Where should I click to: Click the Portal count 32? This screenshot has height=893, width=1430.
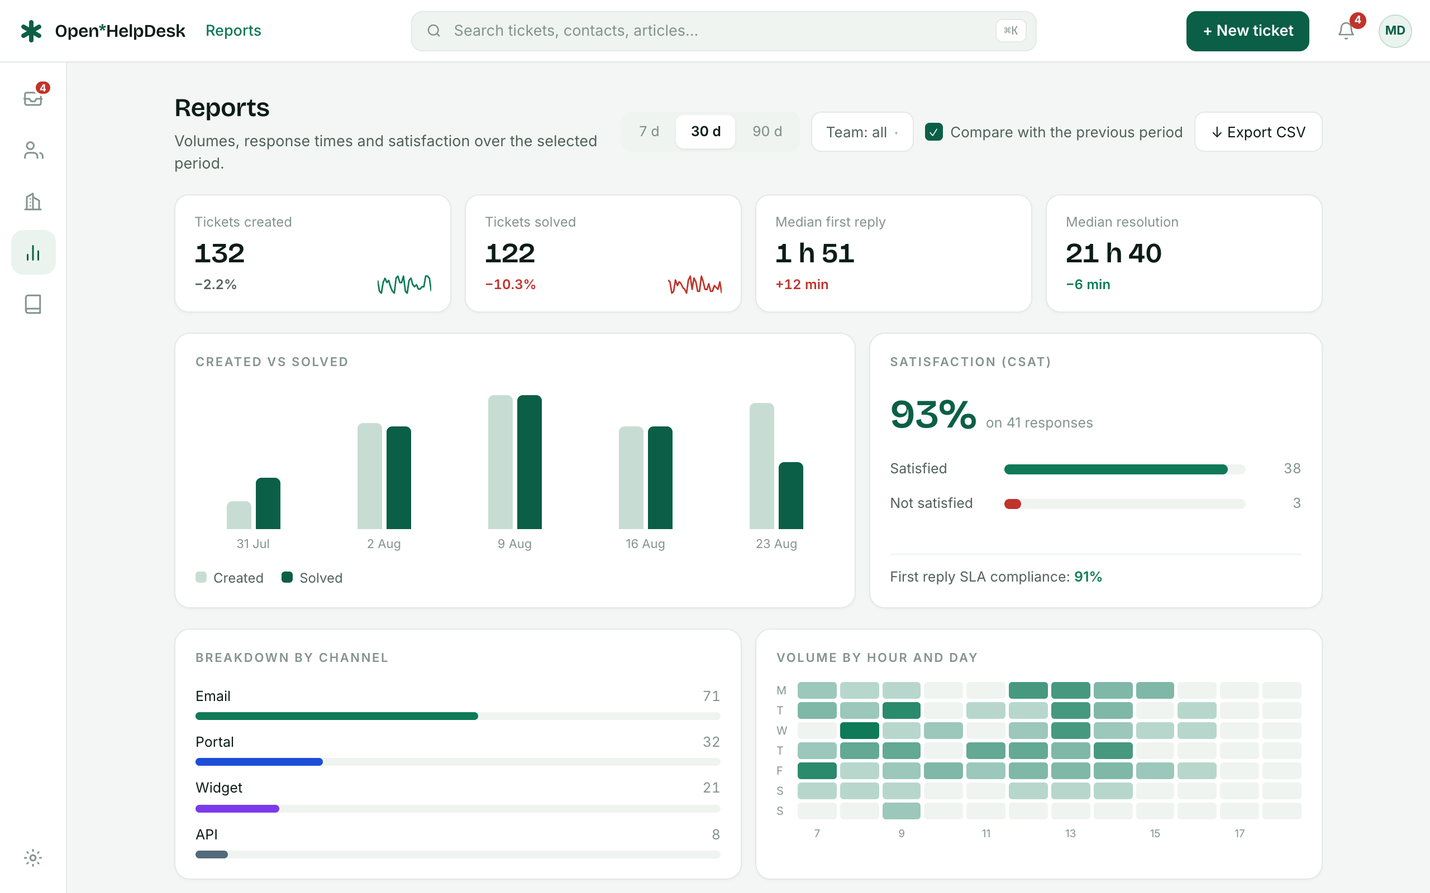(712, 742)
